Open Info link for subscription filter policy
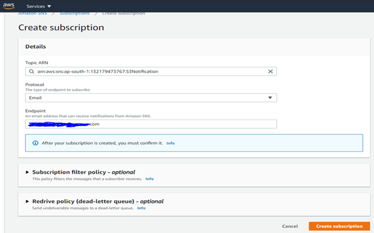The width and height of the screenshot is (374, 233). click(x=150, y=179)
